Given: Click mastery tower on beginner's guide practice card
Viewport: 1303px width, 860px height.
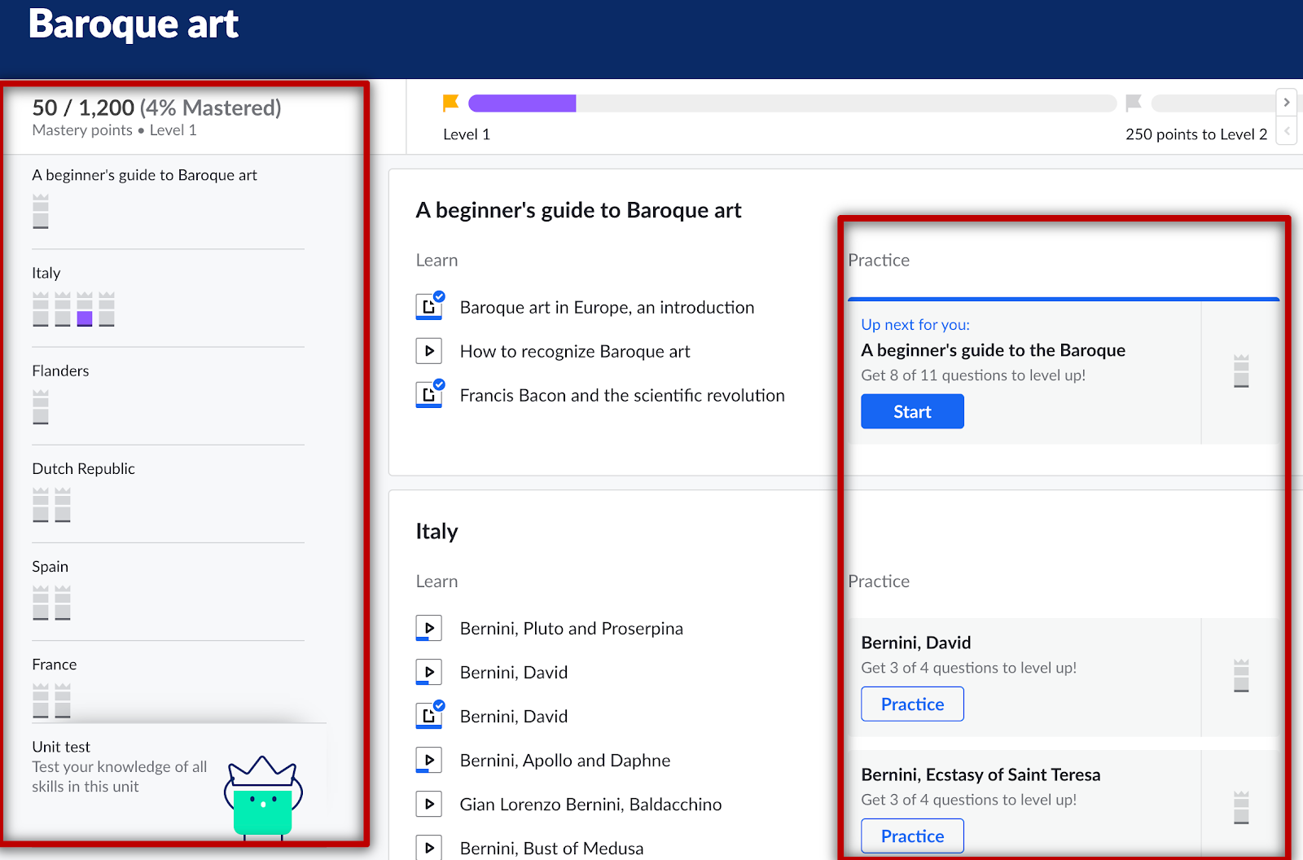Looking at the screenshot, I should tap(1241, 371).
